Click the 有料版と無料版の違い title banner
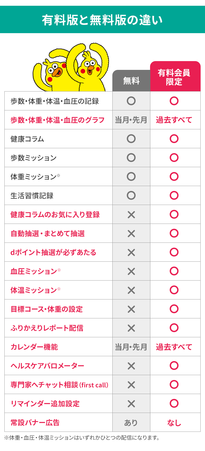The height and width of the screenshot is (451, 205). [x=102, y=20]
